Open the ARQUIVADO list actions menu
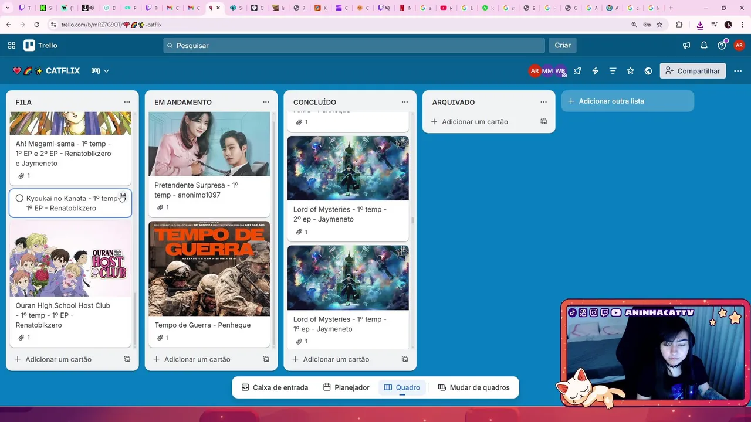The height and width of the screenshot is (422, 751). coord(543,102)
